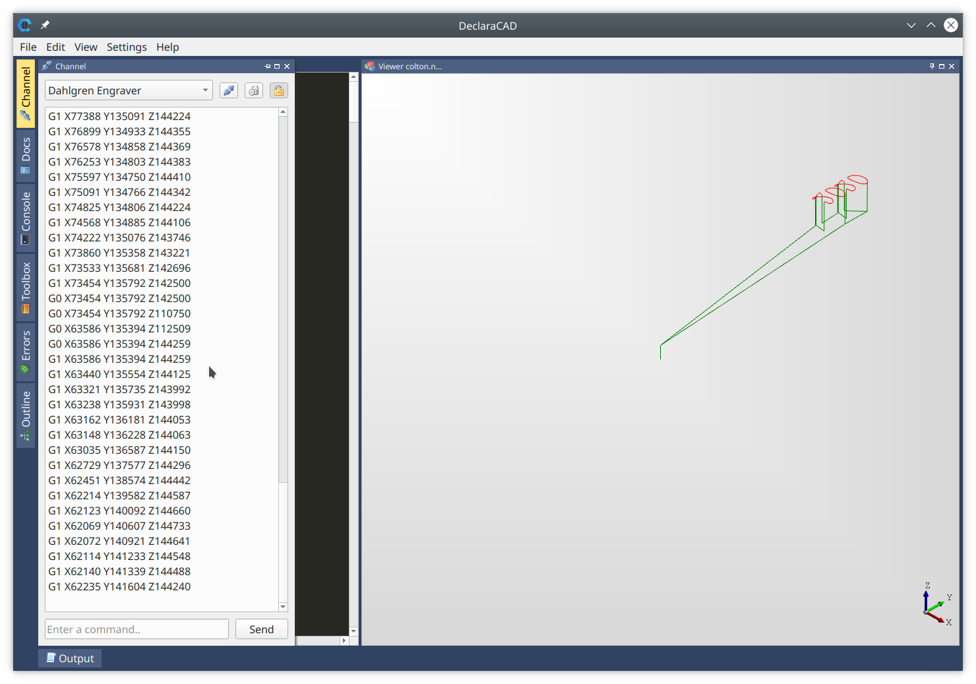Open the Dahlgren Engraver device dropdown
Screen dimensions: 976x684
pos(129,90)
